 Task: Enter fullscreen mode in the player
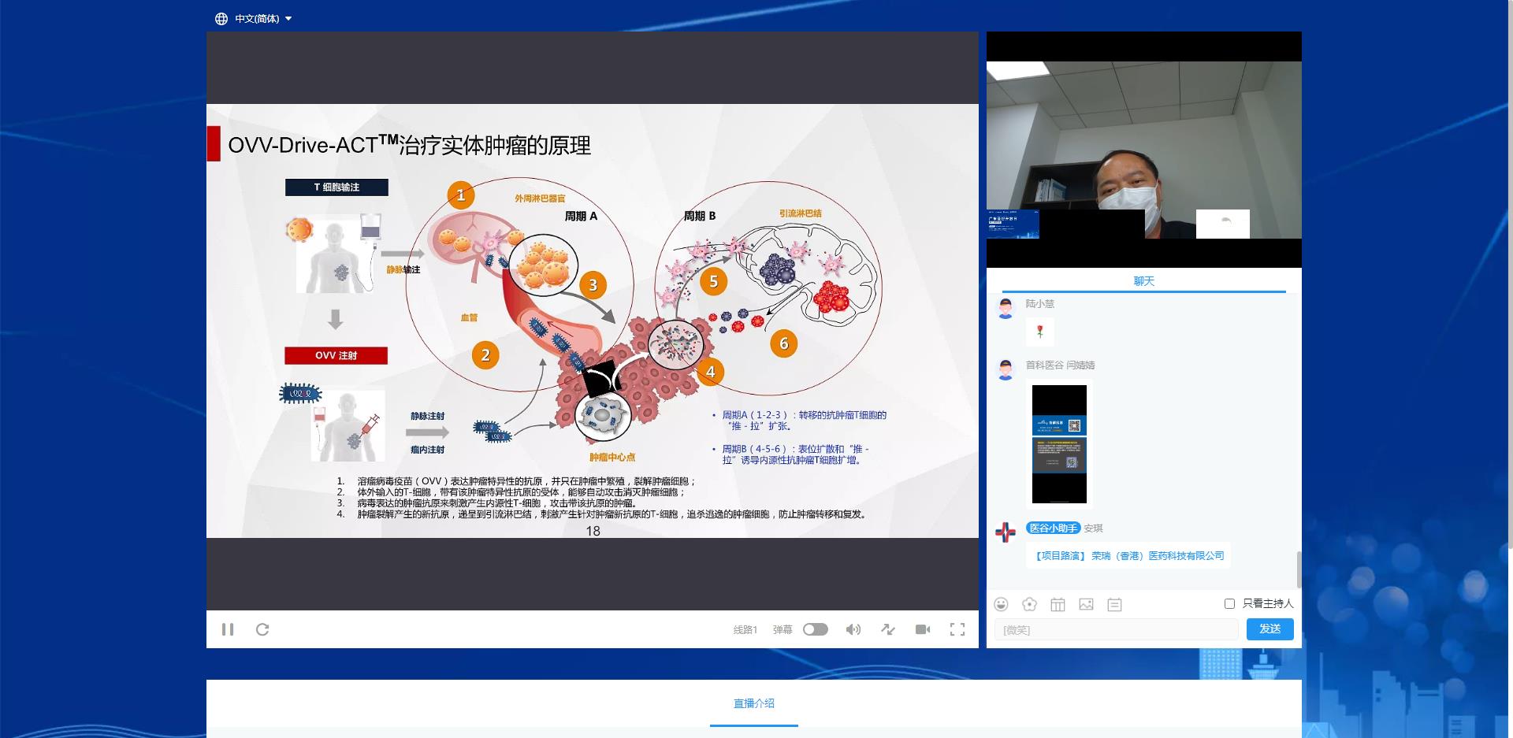click(x=957, y=629)
